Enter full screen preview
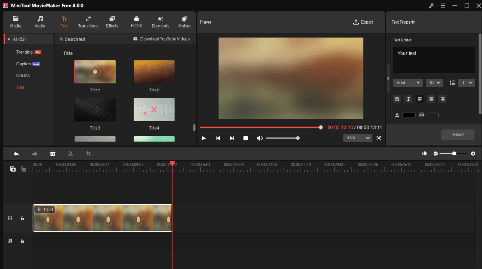Screen dimensions: 482x269 point(379,138)
